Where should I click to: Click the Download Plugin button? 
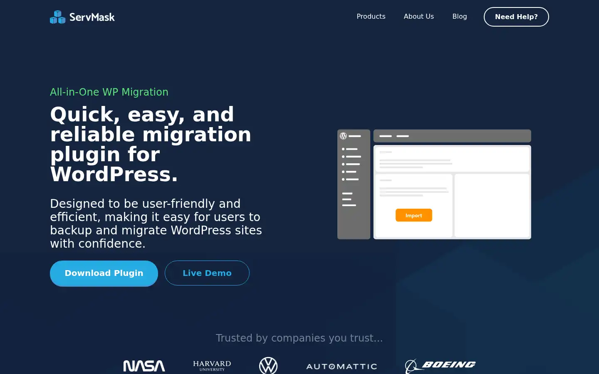coord(104,273)
